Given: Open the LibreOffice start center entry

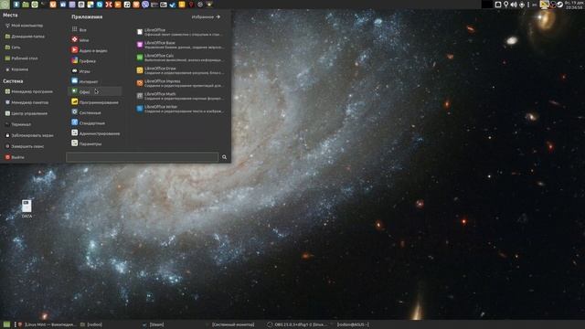Looking at the screenshot, I should [x=181, y=32].
